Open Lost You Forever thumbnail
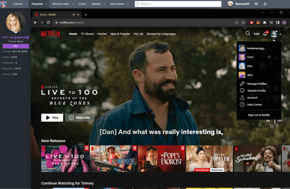290x189 pixels. pyautogui.click(x=209, y=159)
